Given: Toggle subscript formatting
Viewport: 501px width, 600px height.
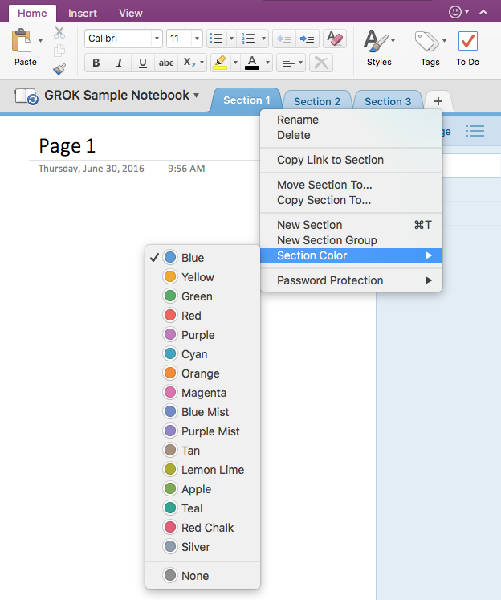Looking at the screenshot, I should pyautogui.click(x=189, y=63).
